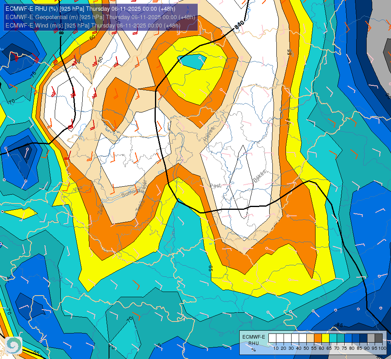Image resolution: width=391 pixels, height=359 pixels.
Task: Select the ECMWF-E Geopotential header line
Action: tap(100, 17)
